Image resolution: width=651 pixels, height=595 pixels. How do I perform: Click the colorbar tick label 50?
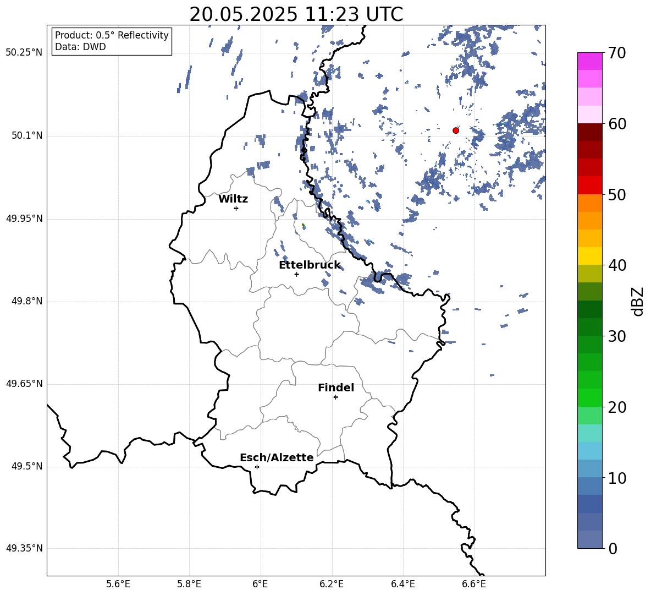point(617,194)
